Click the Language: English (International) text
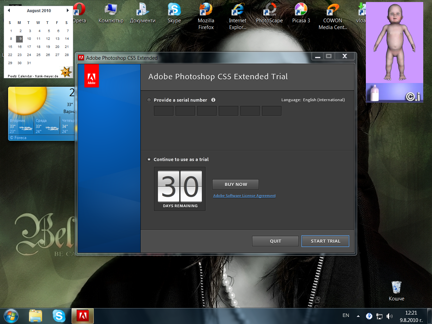The image size is (432, 324). tap(313, 100)
